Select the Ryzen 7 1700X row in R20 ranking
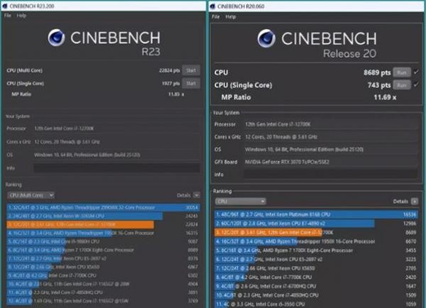Viewport: 426px width, 308px height. [x=316, y=250]
